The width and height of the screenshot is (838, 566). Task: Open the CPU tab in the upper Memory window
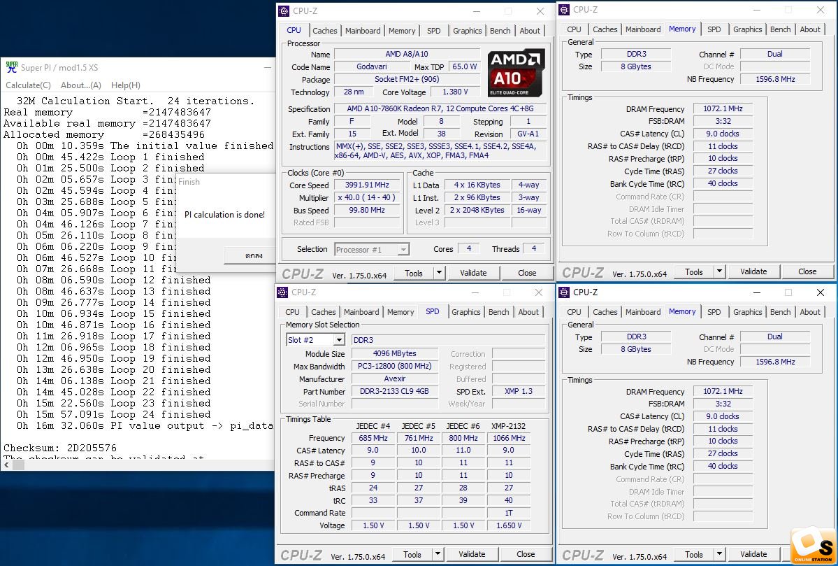coord(574,29)
